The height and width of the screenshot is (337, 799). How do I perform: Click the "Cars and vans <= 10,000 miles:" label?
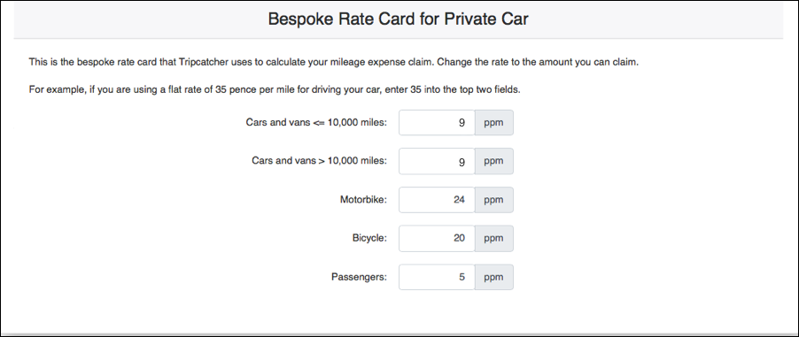(316, 123)
